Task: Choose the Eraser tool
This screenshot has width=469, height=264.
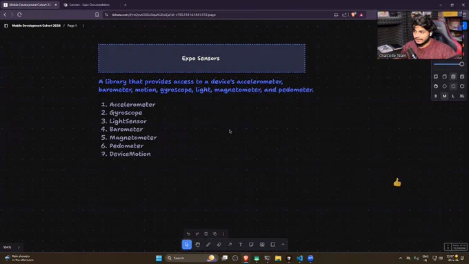Action: pos(219,245)
